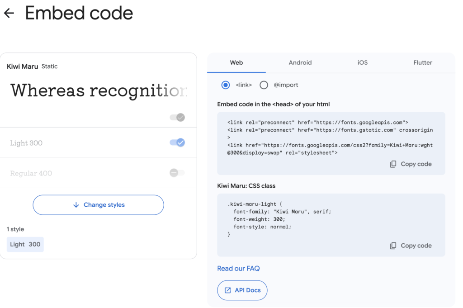Click the down arrow icon on Change styles
Screen dimensions: 463x308
pyautogui.click(x=76, y=205)
